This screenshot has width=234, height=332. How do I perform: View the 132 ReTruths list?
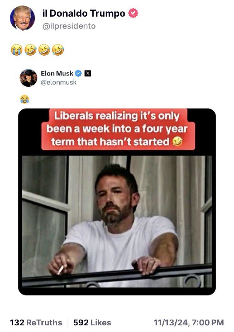tap(36, 322)
